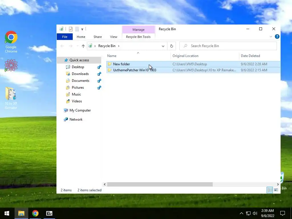This screenshot has height=219, width=292.
Task: Click Google Chrome on the taskbar
Action: click(x=35, y=213)
